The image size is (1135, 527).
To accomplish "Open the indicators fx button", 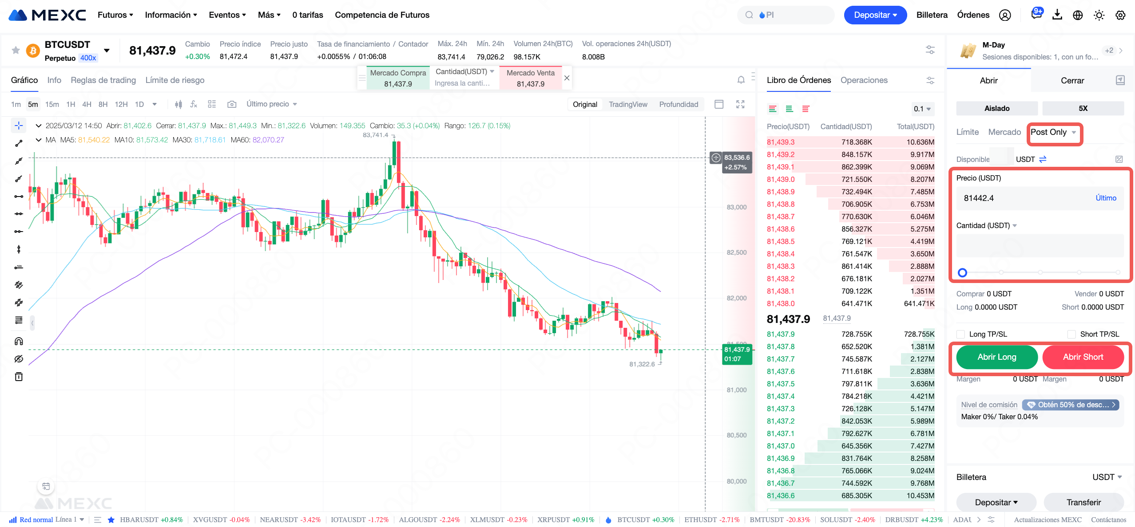I will 194,104.
